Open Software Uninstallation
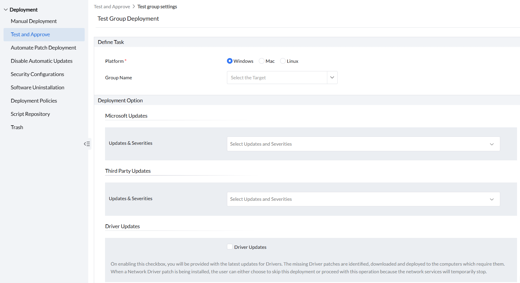The height and width of the screenshot is (283, 520). pos(37,87)
